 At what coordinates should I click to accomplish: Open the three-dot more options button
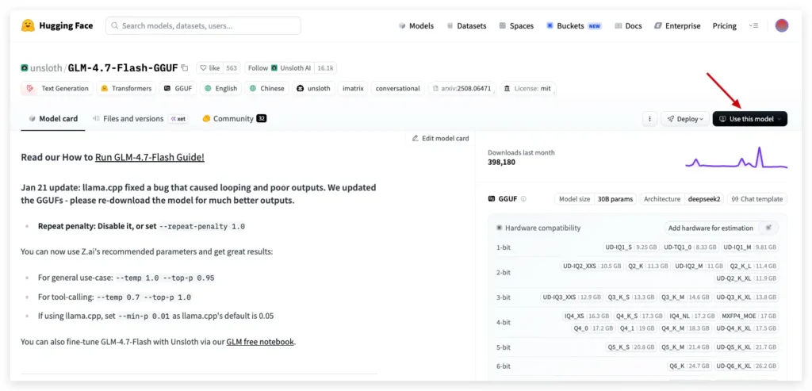[x=649, y=119]
